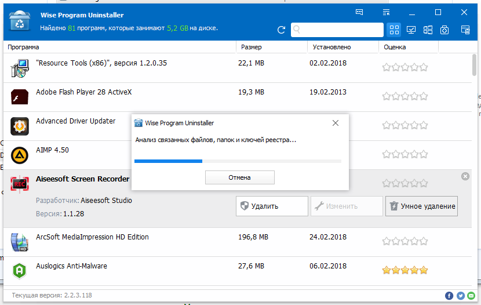481x305 pixels.
Task: Select the Advanced Driver Updater icon
Action: pyautogui.click(x=20, y=126)
